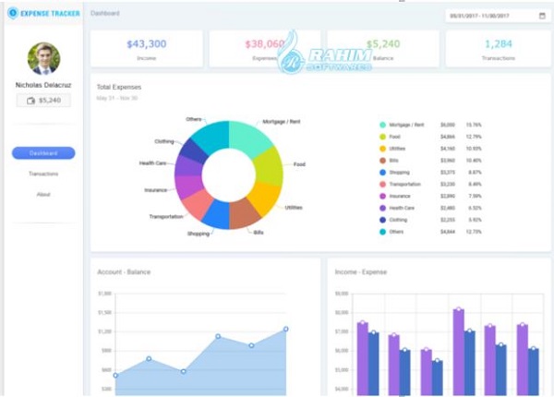Open the calendar icon in date range field
This screenshot has height=397, width=554.
click(542, 16)
